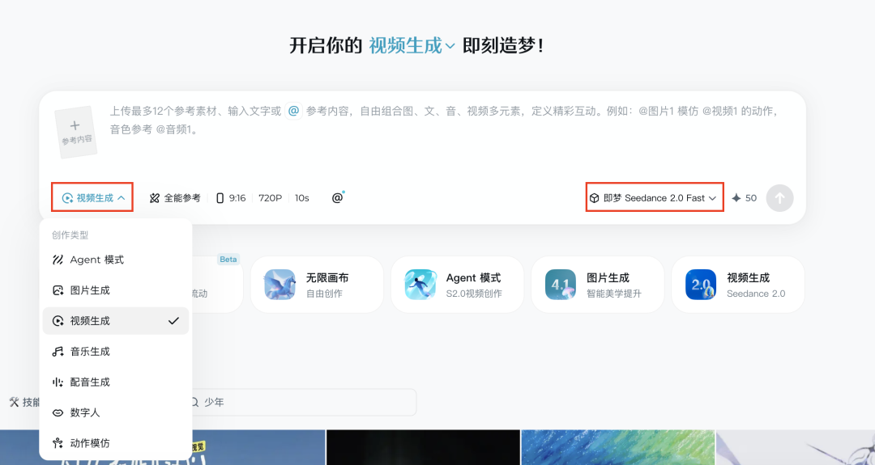Click the @ mention icon in the toolbar
Viewport: 875px width, 465px height.
click(x=337, y=197)
